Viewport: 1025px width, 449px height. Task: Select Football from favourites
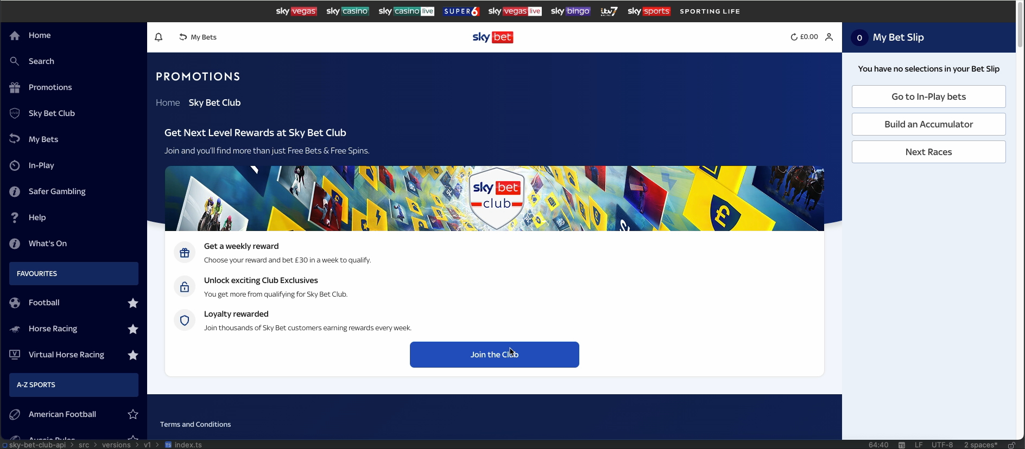[44, 303]
